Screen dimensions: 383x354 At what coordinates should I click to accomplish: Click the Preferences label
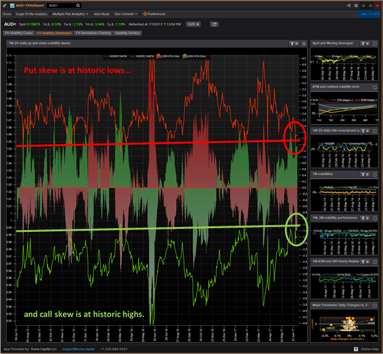(157, 14)
